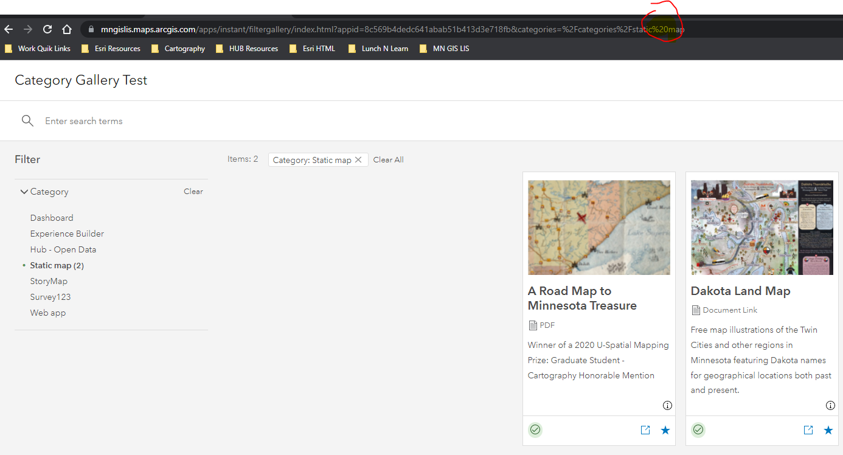Image resolution: width=843 pixels, height=455 pixels.
Task: Click the browser back arrow
Action: pyautogui.click(x=9, y=29)
